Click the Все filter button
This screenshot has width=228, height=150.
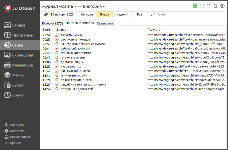coord(140,14)
